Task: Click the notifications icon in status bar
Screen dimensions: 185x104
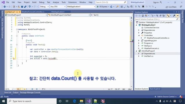Action: click(x=181, y=97)
